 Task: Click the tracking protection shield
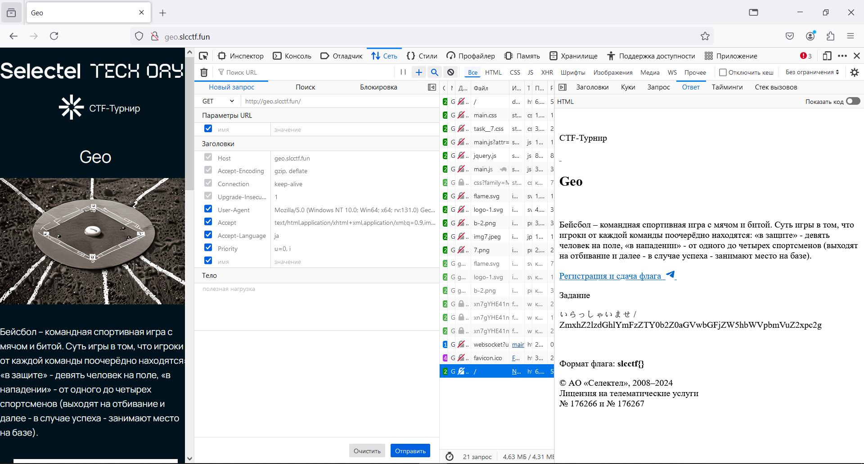tap(139, 36)
